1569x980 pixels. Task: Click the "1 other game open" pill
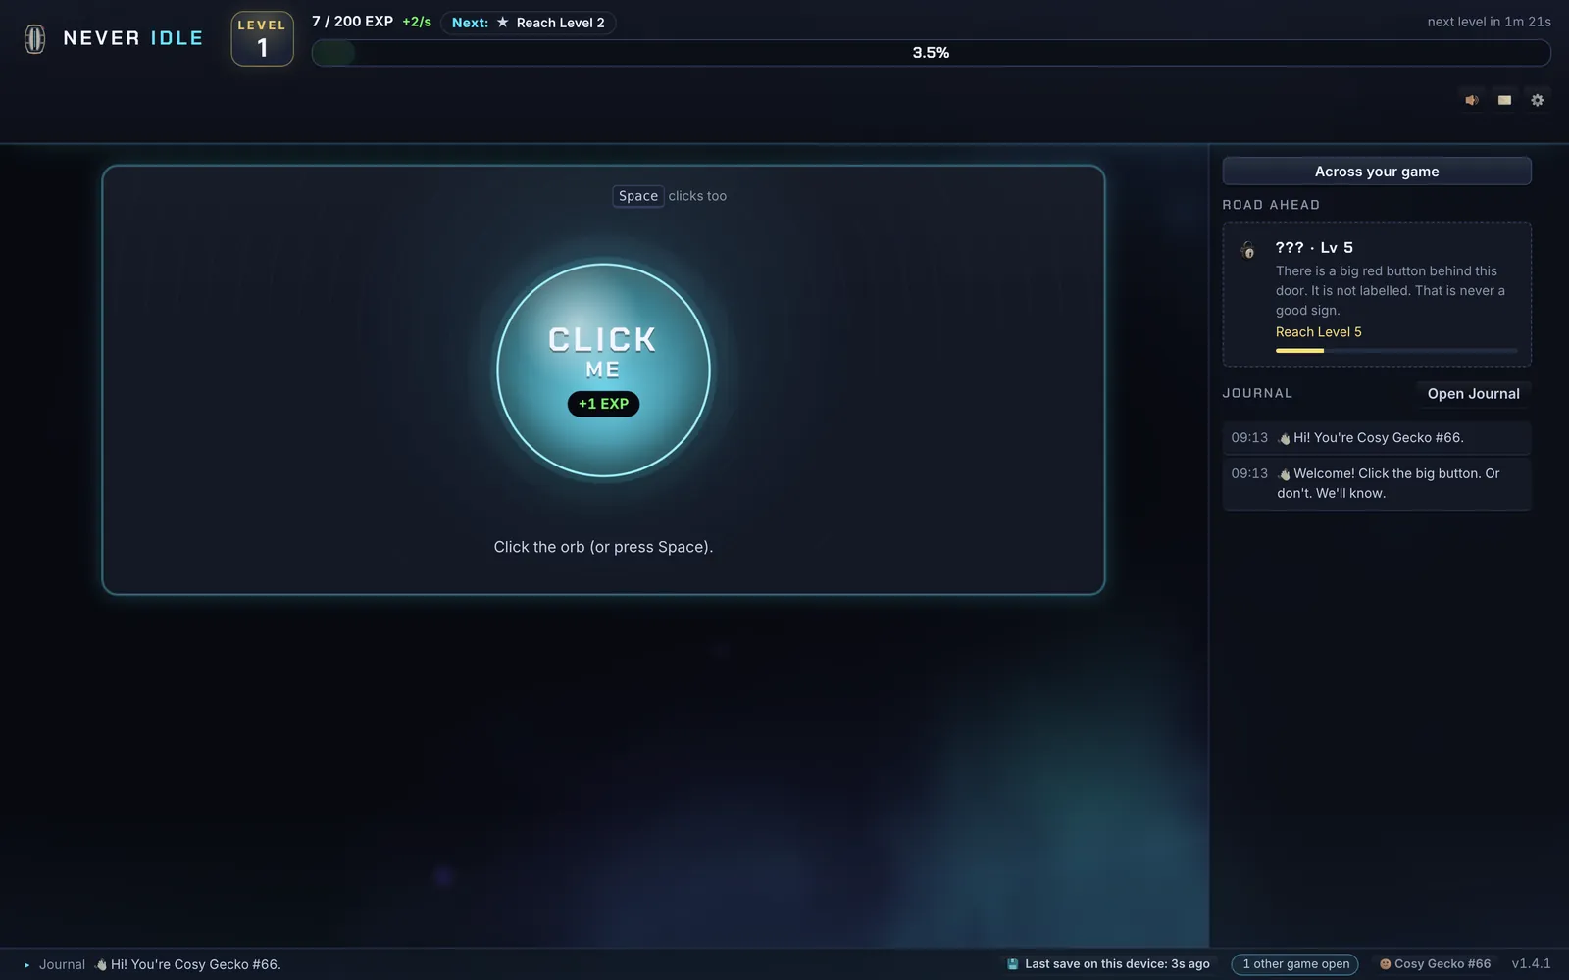[x=1295, y=964]
